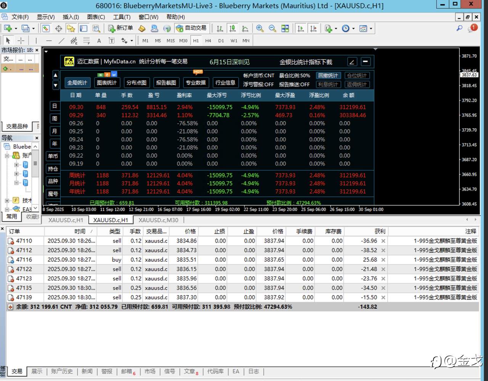Switch to the 账户历史 tab

(x=62, y=371)
